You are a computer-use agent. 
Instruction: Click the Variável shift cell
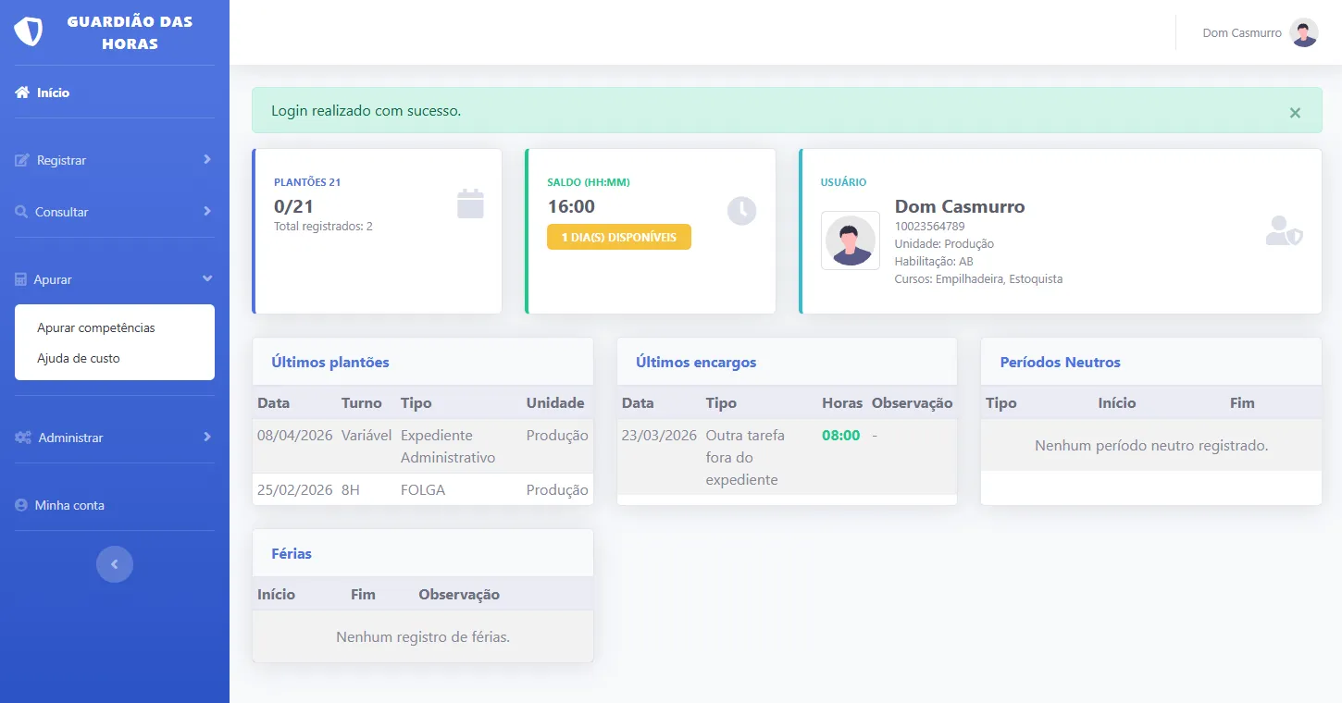pyautogui.click(x=367, y=436)
